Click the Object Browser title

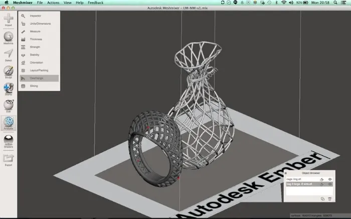311,173
